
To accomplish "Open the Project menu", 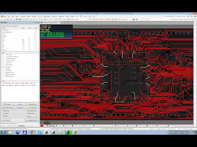I will [x=23, y=16].
